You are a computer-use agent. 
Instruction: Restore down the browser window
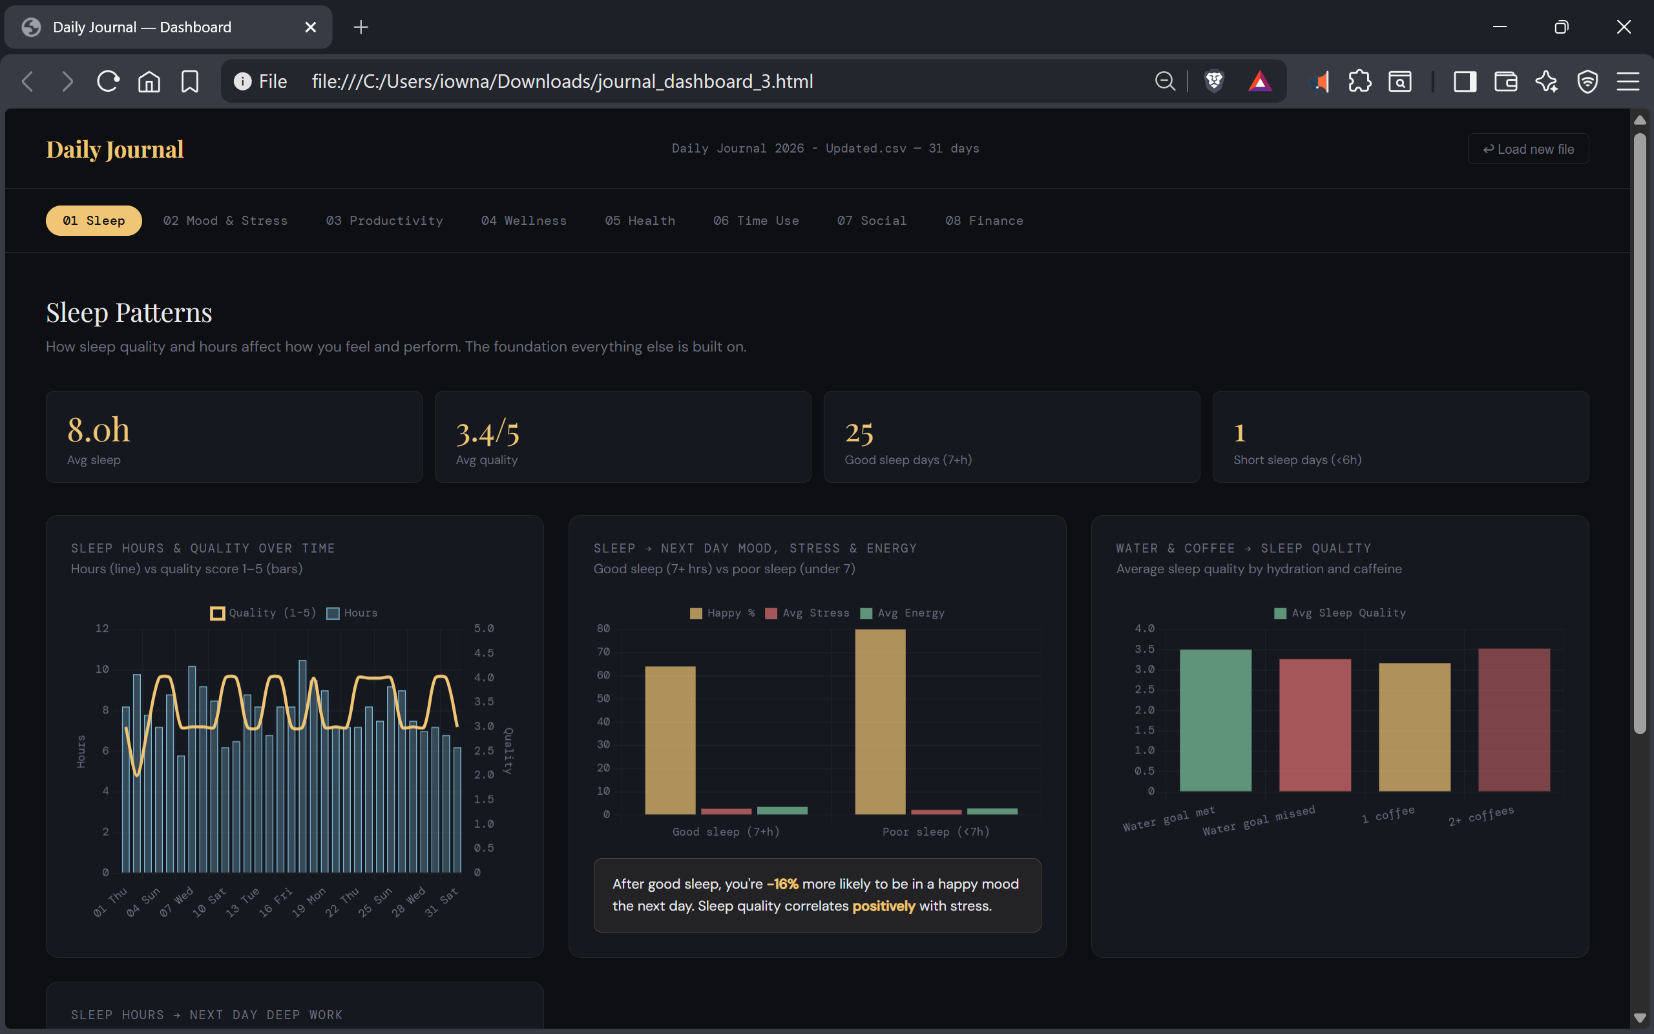[1562, 26]
